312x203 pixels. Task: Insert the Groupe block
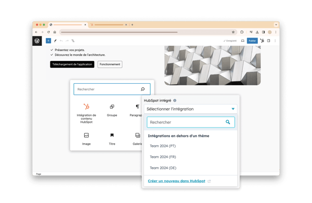pos(112,110)
